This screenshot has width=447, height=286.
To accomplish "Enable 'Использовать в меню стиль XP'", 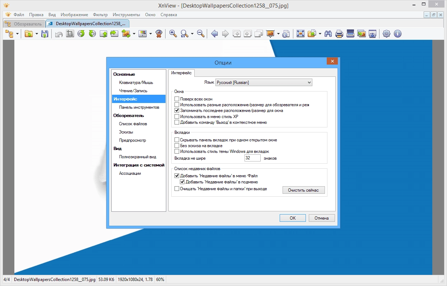I will point(177,117).
